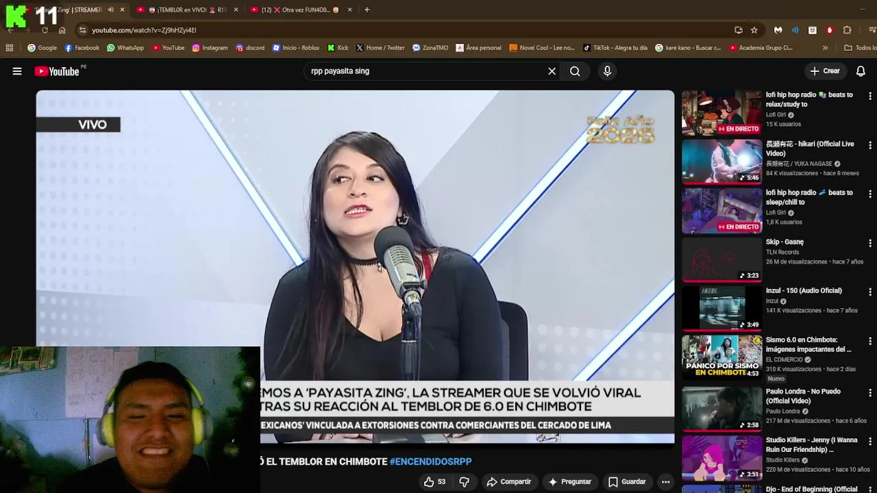Click the main video player to pause
877x493 pixels.
tap(355, 267)
